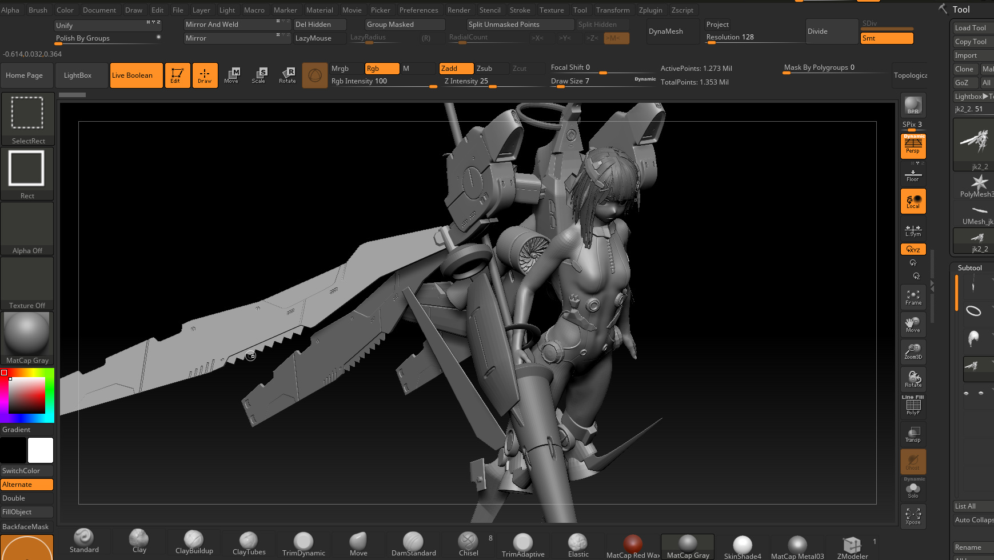
Task: Open the Stroke menu
Action: coord(520,10)
